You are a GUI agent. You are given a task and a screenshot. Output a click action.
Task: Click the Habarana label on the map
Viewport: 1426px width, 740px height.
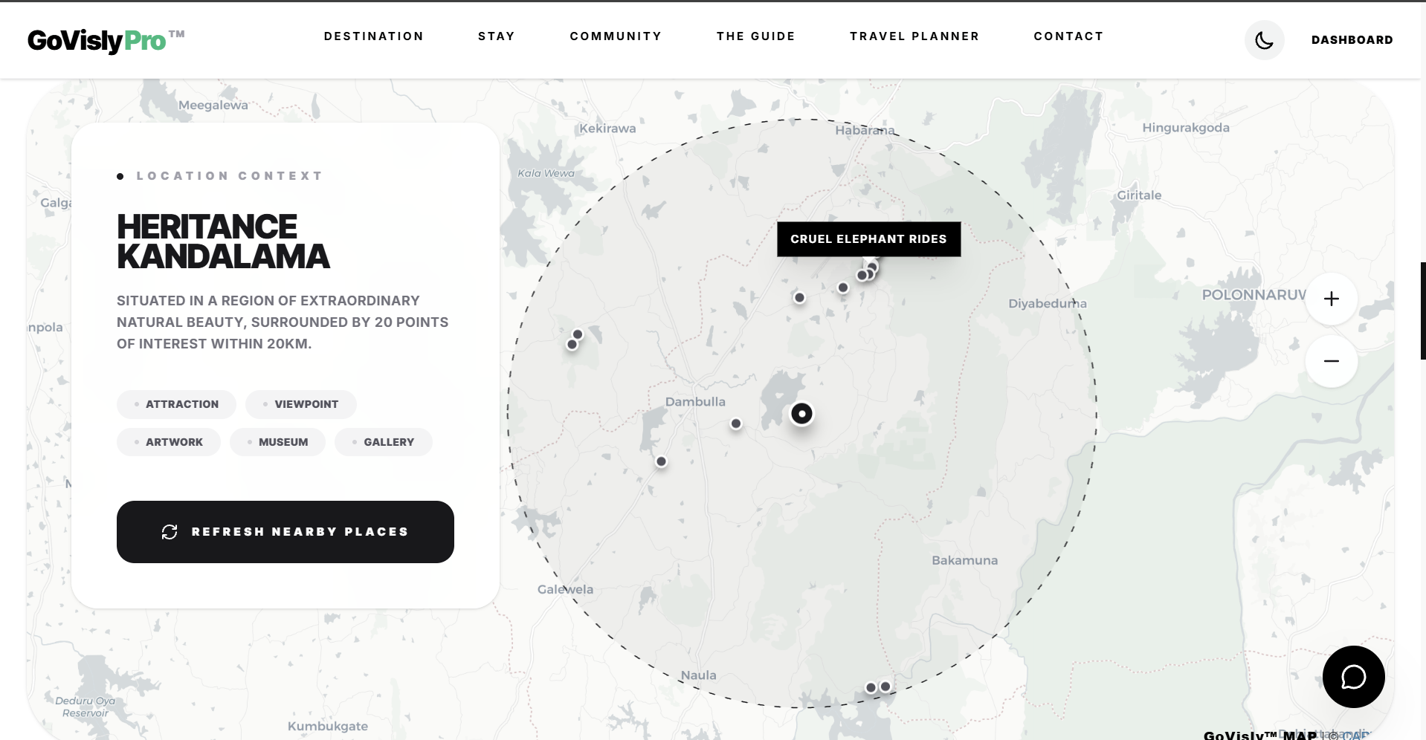865,131
